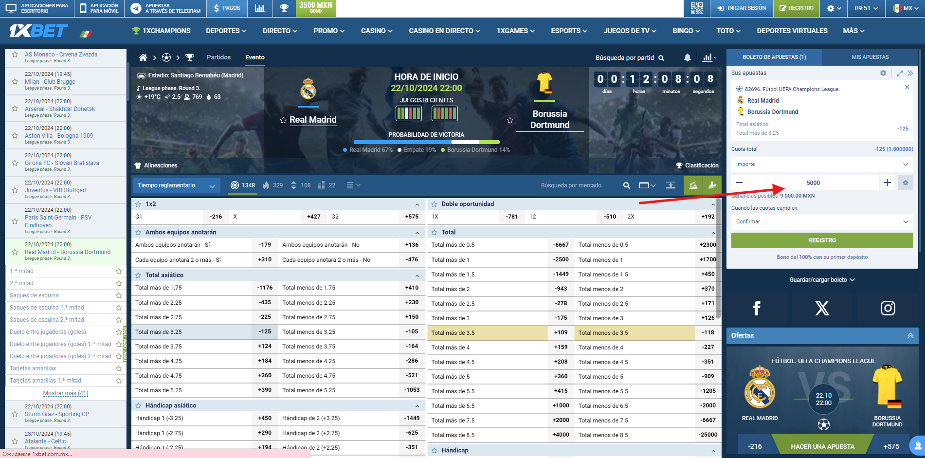Open Clasificación link

pyautogui.click(x=697, y=165)
